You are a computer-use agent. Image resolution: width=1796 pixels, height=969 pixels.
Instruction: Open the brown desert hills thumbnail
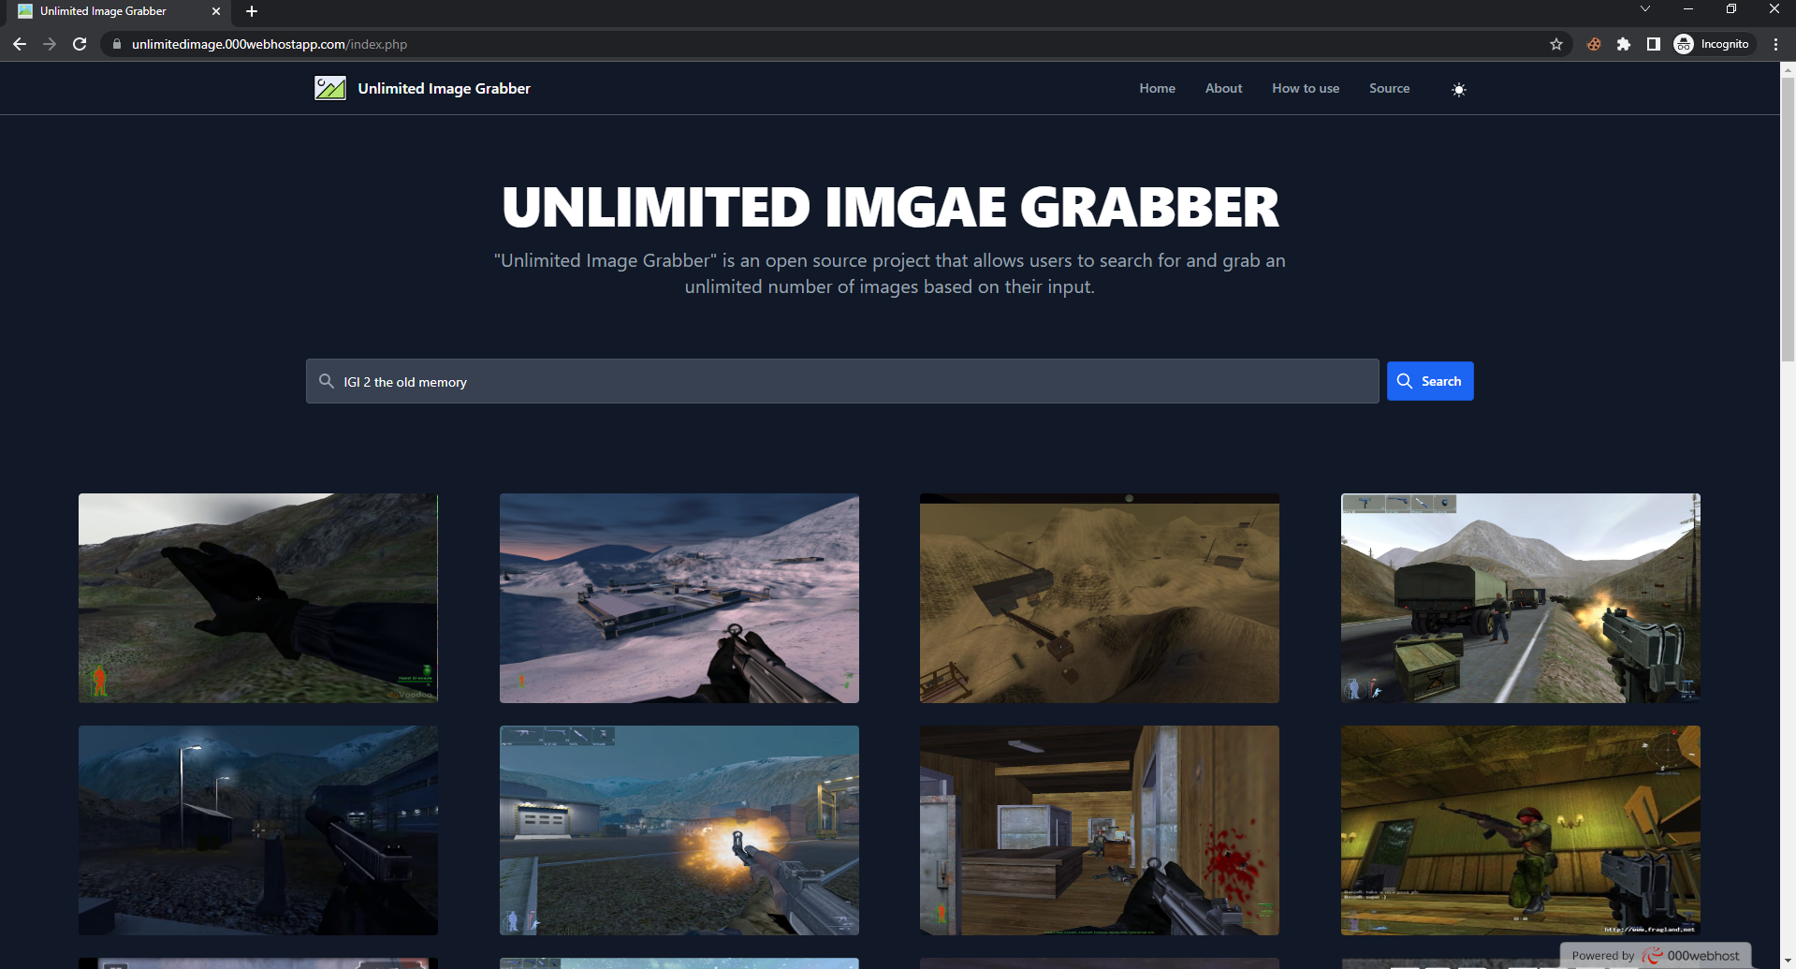pos(1099,597)
